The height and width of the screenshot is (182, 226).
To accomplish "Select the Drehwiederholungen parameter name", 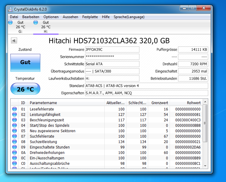I will (47, 153).
